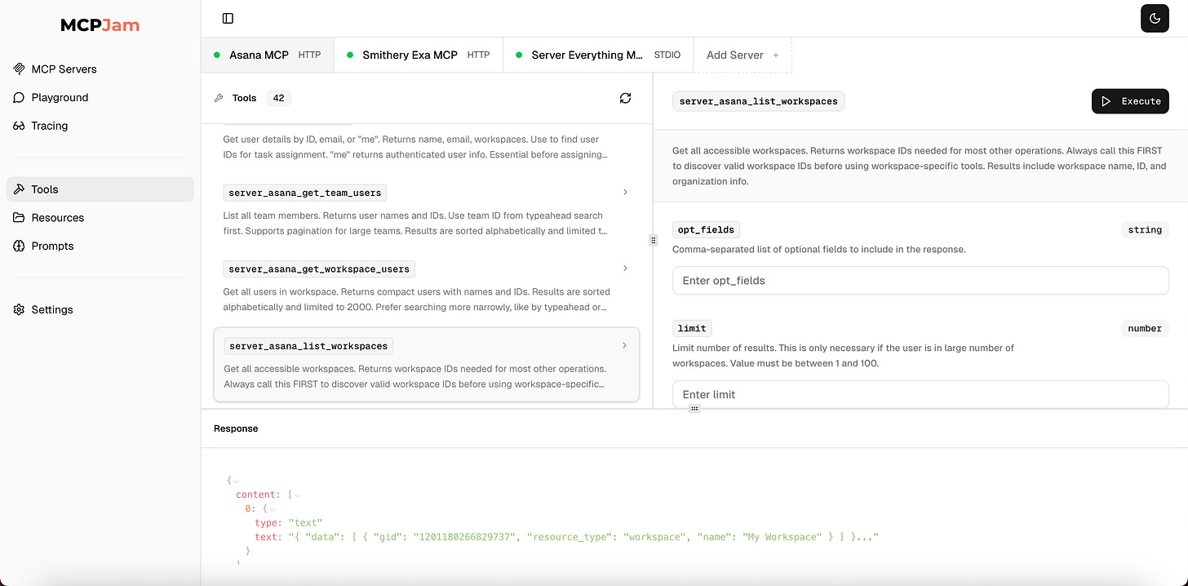Click the Tools hammer icon in sidebar
1188x586 pixels.
tap(19, 189)
